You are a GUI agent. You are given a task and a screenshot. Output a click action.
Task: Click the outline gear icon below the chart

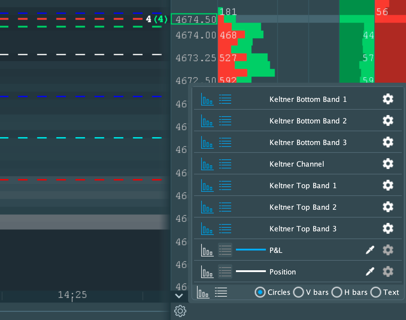180,311
